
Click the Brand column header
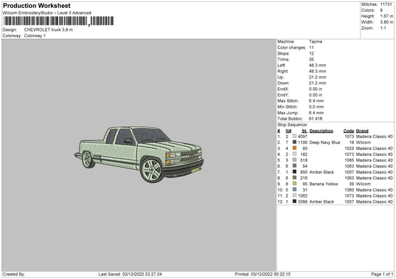[362, 130]
